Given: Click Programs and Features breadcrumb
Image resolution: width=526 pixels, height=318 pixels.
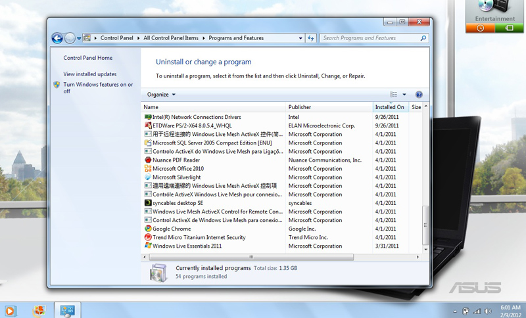Looking at the screenshot, I should 236,38.
